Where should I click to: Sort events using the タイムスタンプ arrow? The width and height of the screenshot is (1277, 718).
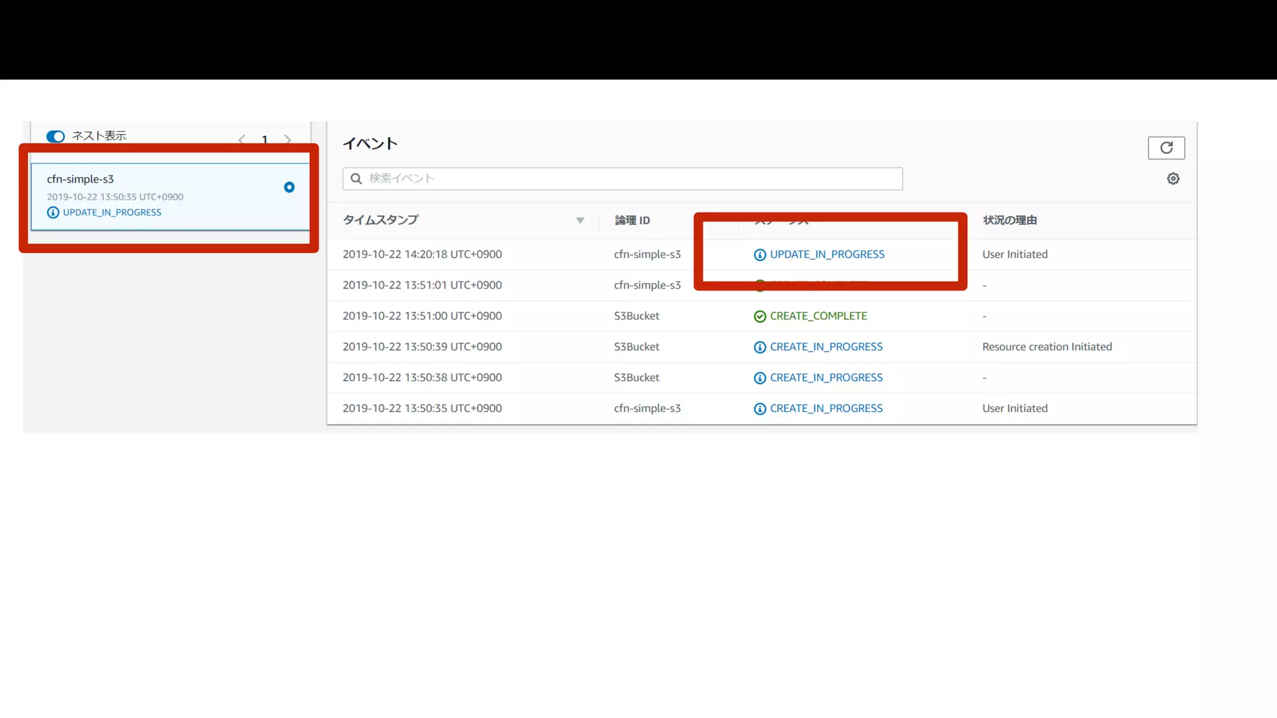point(580,220)
